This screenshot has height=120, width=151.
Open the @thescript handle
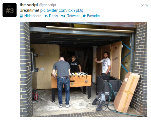tap(47, 5)
